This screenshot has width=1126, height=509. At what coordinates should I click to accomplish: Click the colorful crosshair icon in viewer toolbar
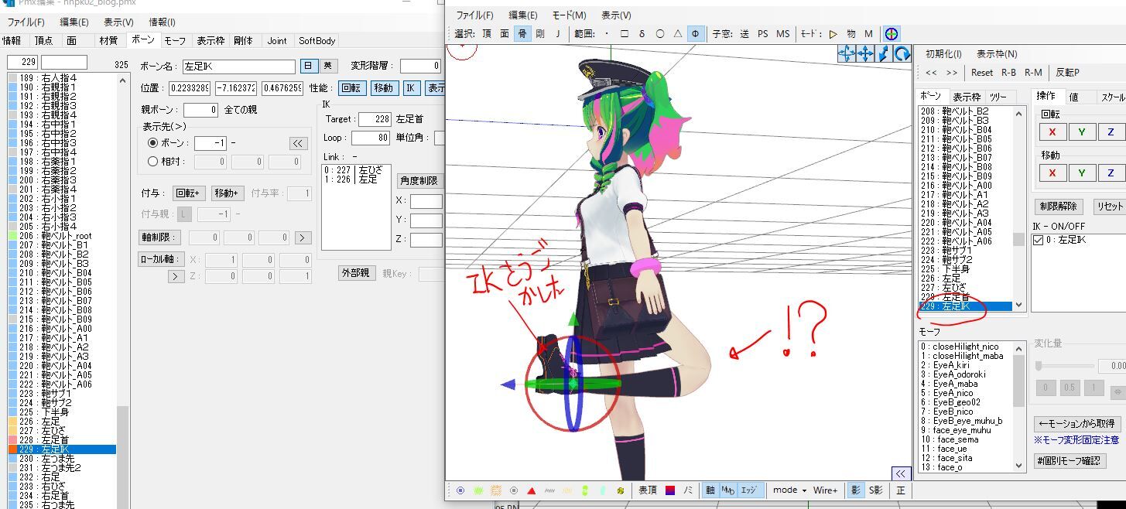pos(892,34)
